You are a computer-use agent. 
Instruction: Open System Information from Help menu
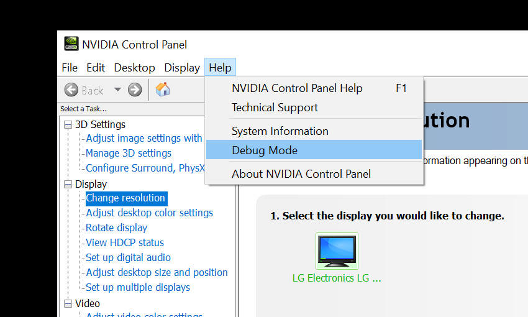coord(314,131)
